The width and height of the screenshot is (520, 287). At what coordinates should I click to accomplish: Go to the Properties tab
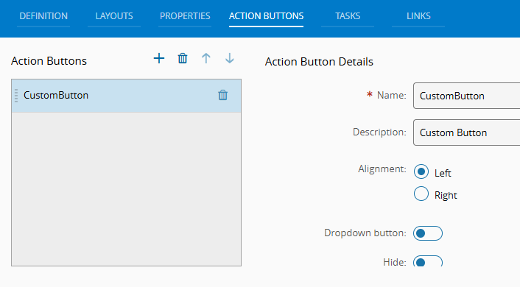click(185, 16)
